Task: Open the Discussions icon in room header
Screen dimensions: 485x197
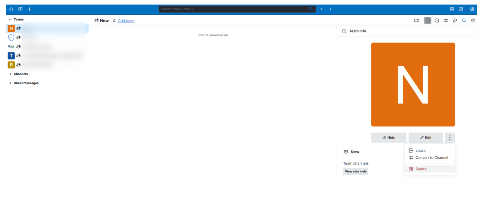Action: click(455, 20)
